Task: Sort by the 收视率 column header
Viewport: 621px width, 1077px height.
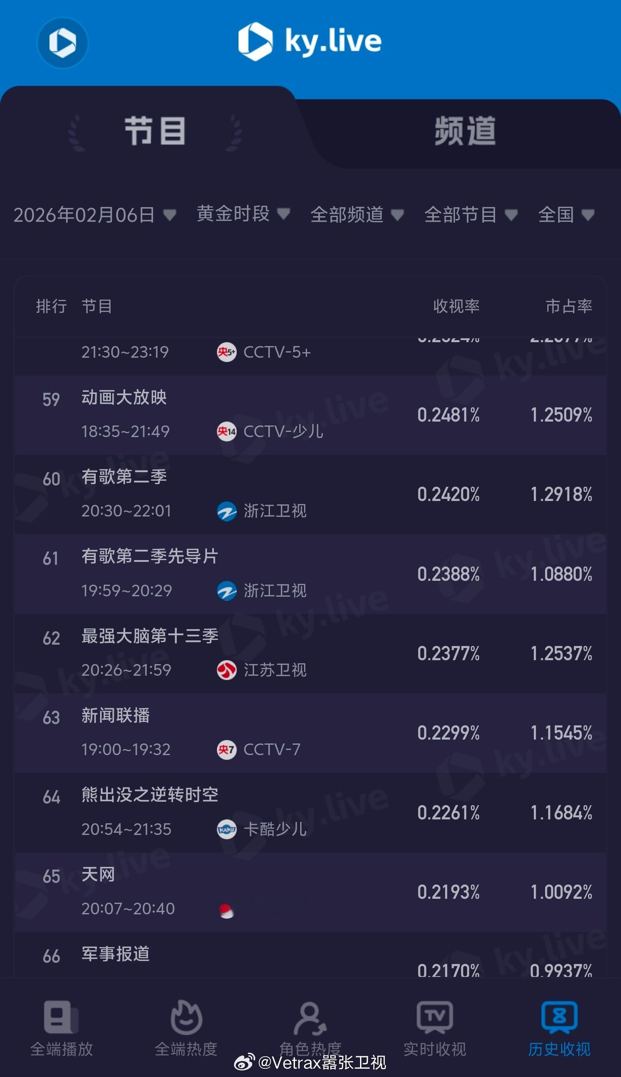Action: tap(456, 306)
